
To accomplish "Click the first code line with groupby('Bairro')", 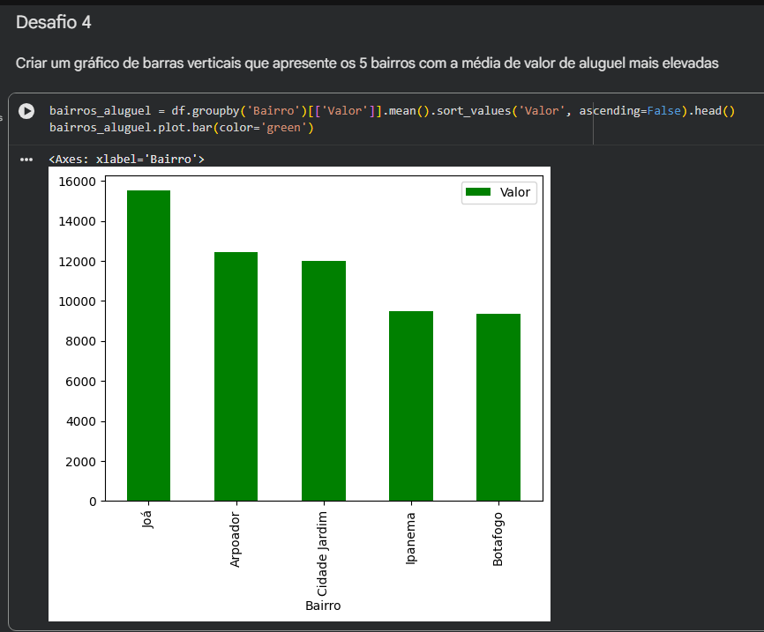I will tap(392, 111).
